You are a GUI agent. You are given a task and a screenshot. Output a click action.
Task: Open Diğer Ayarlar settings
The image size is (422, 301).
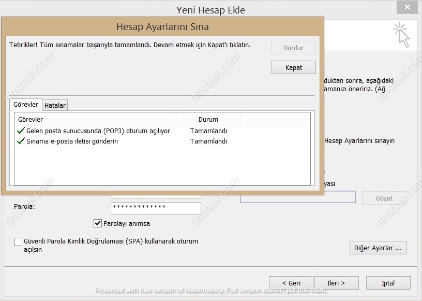(378, 248)
